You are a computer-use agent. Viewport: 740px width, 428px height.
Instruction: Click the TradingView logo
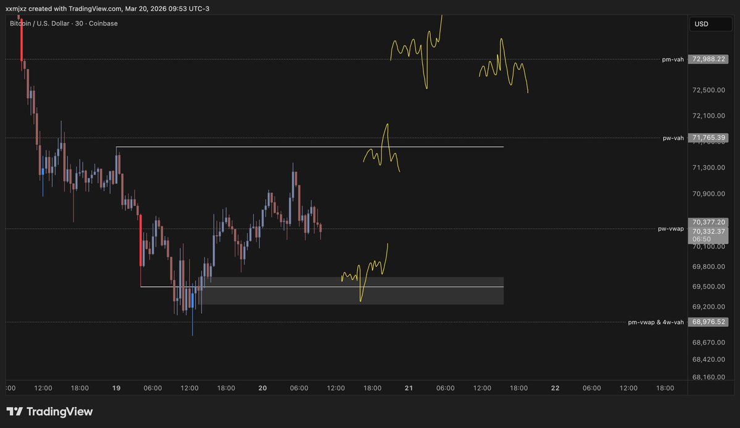(49, 411)
